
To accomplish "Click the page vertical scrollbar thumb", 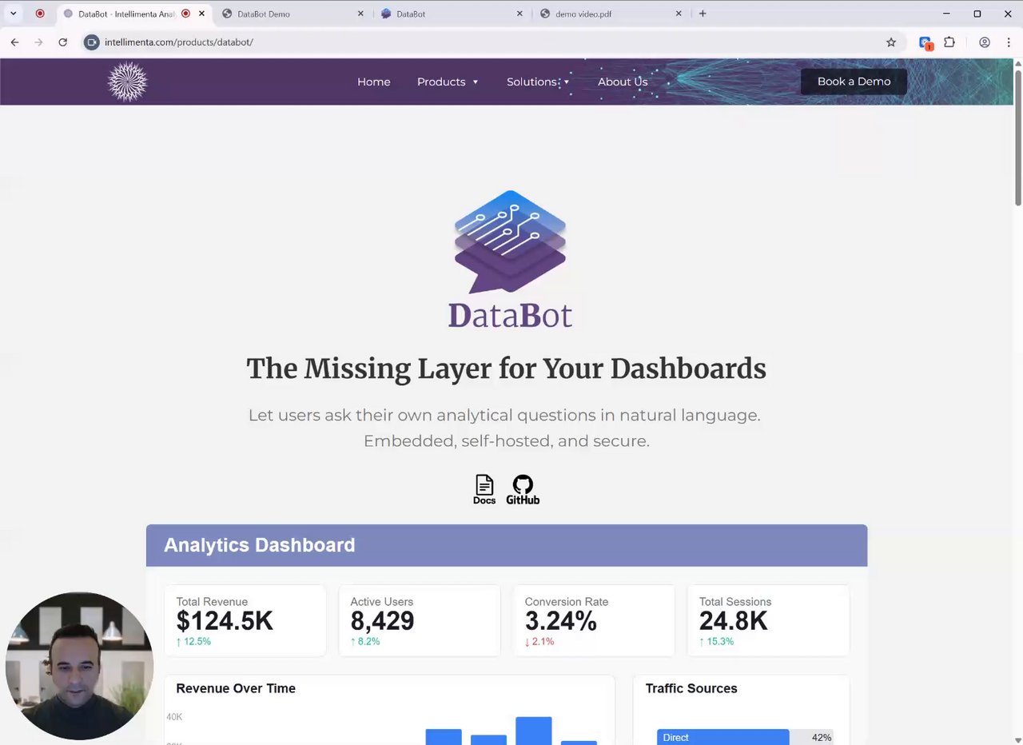I will [x=1018, y=137].
